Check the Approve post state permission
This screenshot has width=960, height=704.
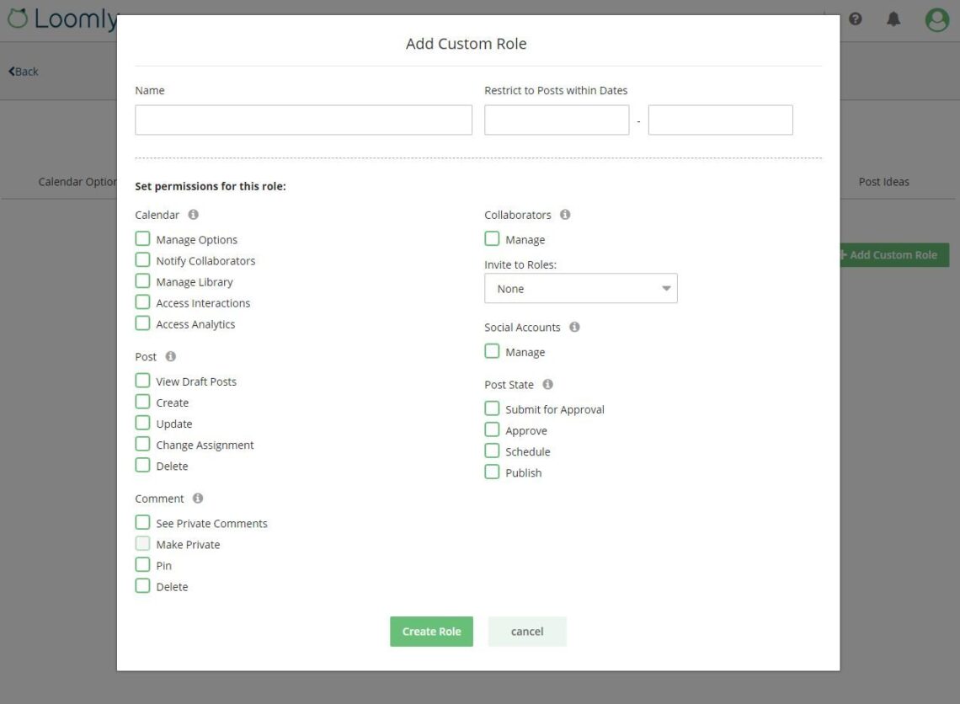click(492, 429)
